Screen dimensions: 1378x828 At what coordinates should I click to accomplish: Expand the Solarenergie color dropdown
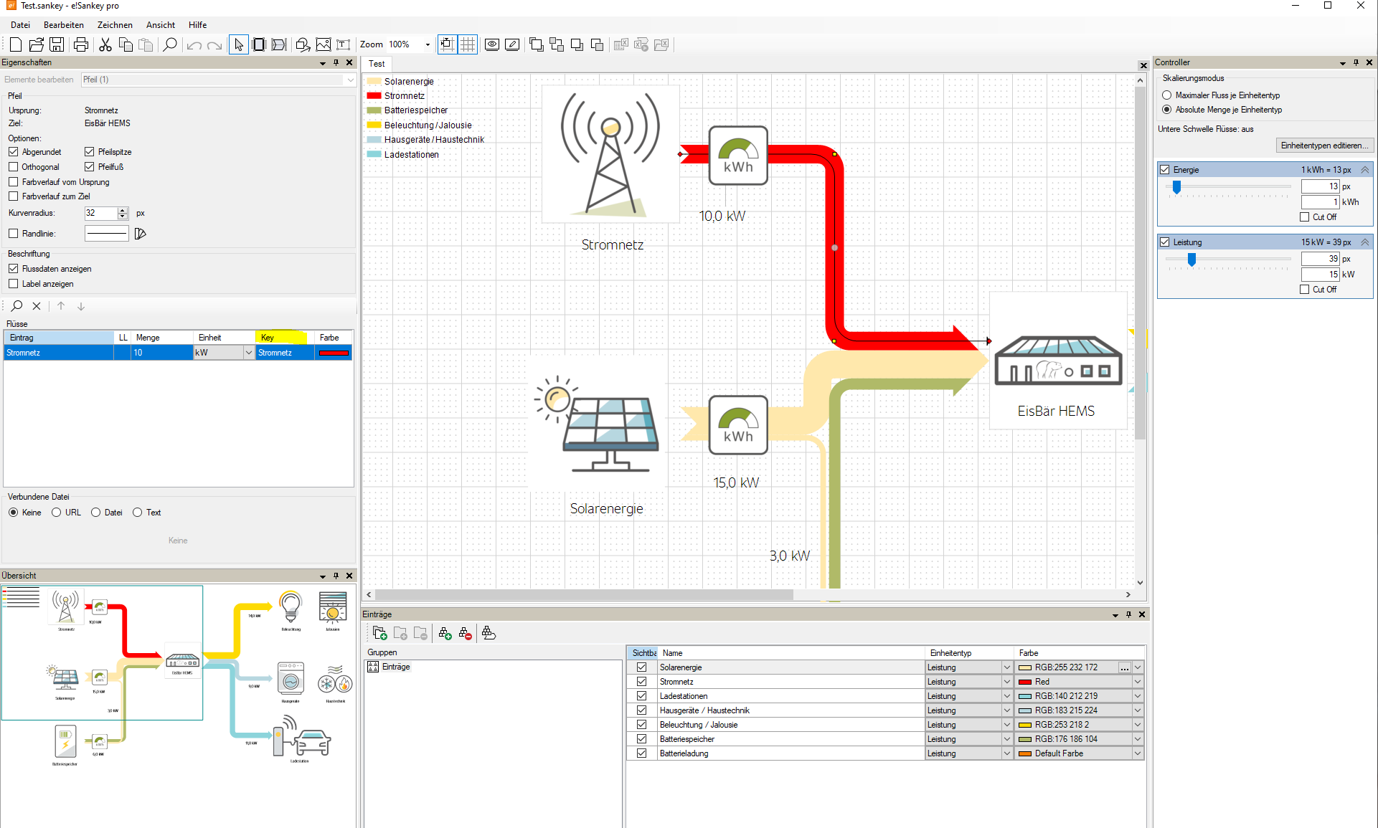1138,667
